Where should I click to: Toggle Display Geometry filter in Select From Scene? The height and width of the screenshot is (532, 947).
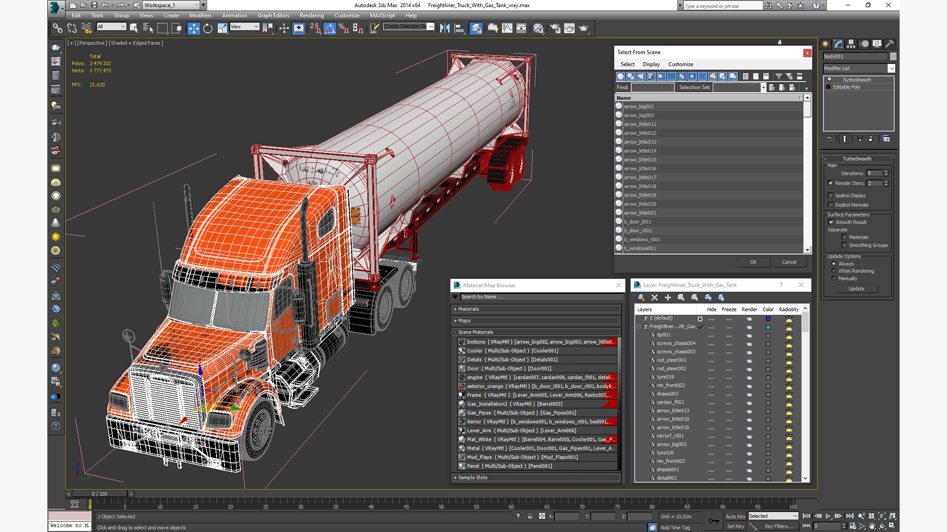620,76
